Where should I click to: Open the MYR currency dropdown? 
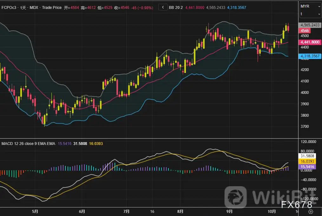(x=310, y=7)
